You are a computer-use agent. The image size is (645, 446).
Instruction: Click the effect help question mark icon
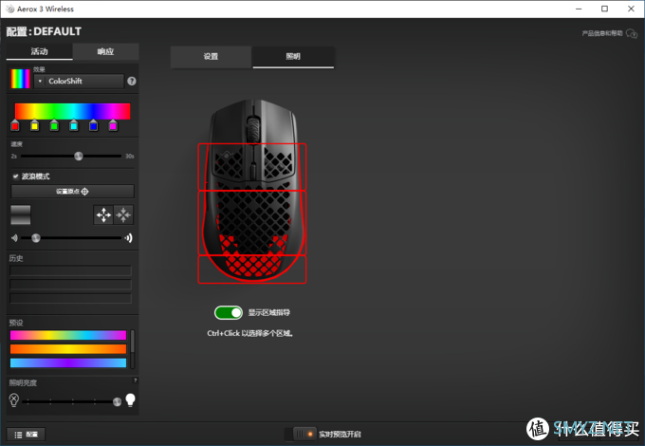[132, 81]
